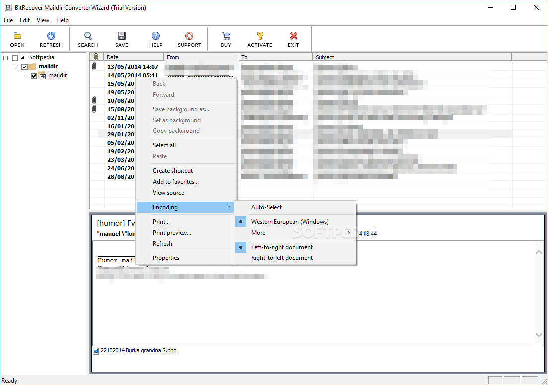The height and width of the screenshot is (385, 548).
Task: Click the ACTIVATE key icon
Action: [x=260, y=36]
